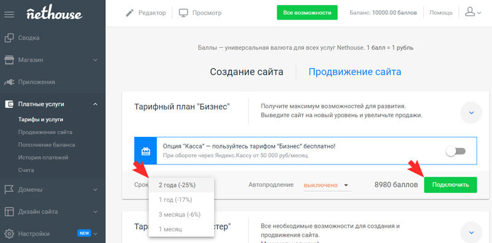Switch to Продвижение сайта tab
Screen dimensions: 492x243
355,72
